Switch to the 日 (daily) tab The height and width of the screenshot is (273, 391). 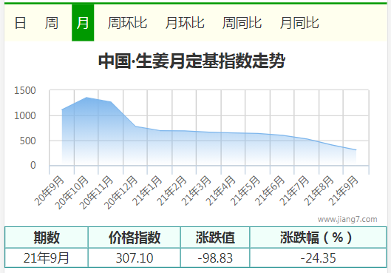coord(20,23)
